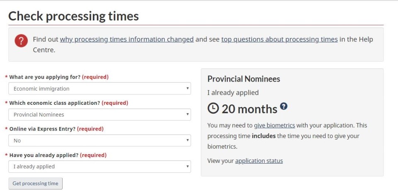Open 'top questions about processing times' link
Image resolution: width=398 pixels, height=191 pixels.
(x=279, y=40)
